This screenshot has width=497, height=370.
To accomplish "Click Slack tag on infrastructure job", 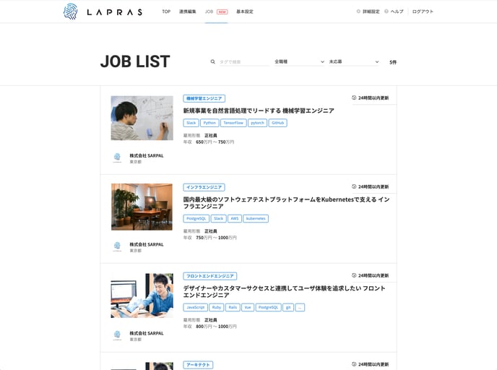I will tap(218, 219).
